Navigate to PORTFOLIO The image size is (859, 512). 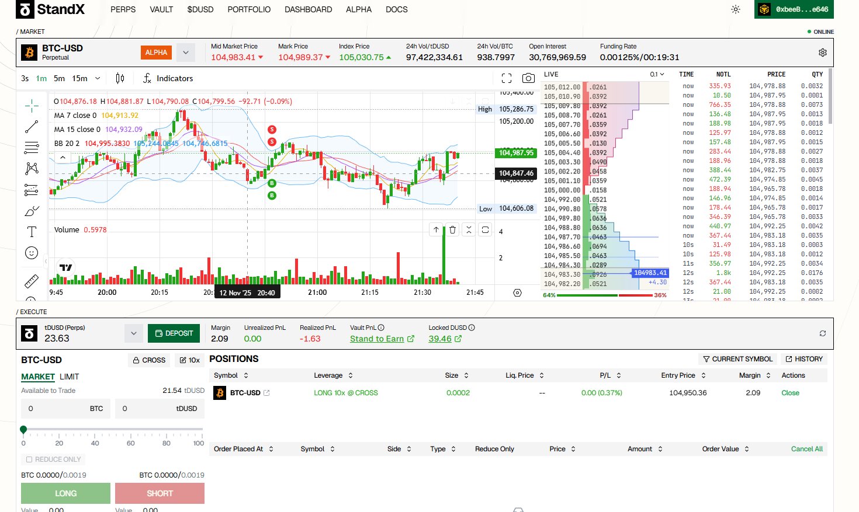[x=249, y=9]
